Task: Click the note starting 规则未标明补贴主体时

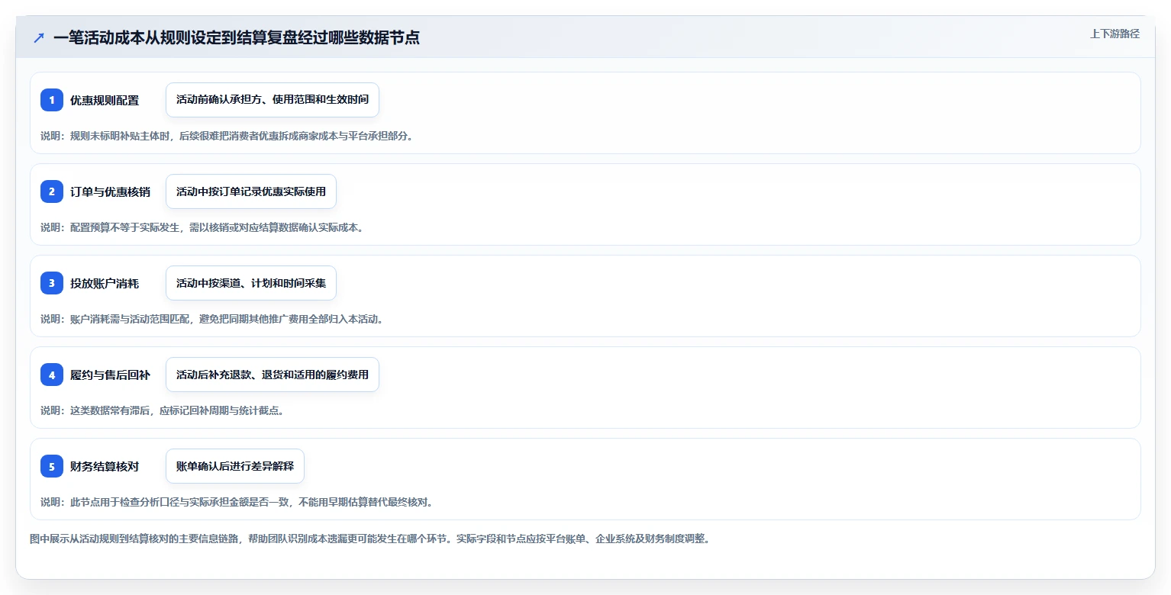Action: (227, 136)
